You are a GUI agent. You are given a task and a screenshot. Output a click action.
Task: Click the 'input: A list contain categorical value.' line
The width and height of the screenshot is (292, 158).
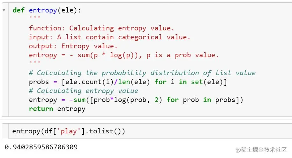109,37
